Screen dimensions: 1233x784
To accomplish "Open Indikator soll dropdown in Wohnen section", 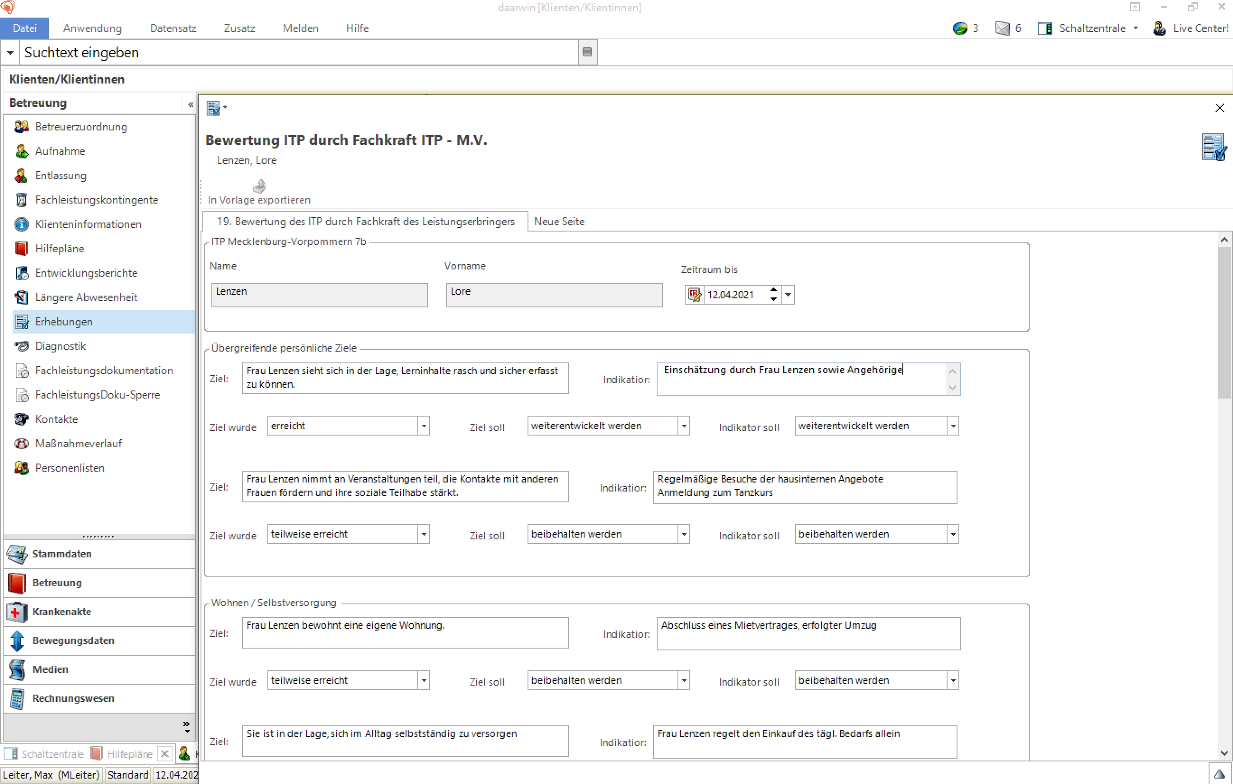I will pos(953,681).
